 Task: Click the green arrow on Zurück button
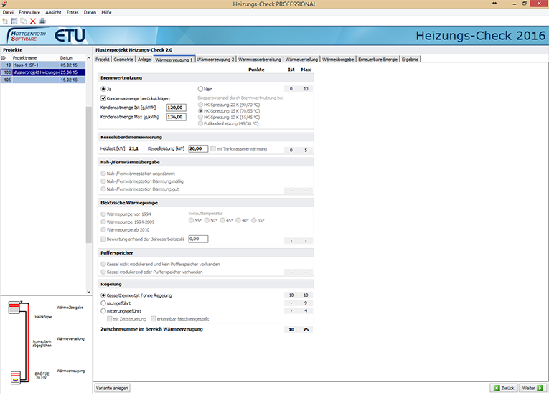pos(496,388)
